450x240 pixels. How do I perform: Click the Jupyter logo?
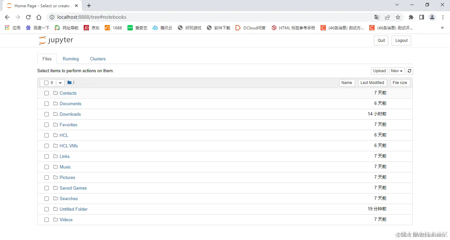click(56, 40)
